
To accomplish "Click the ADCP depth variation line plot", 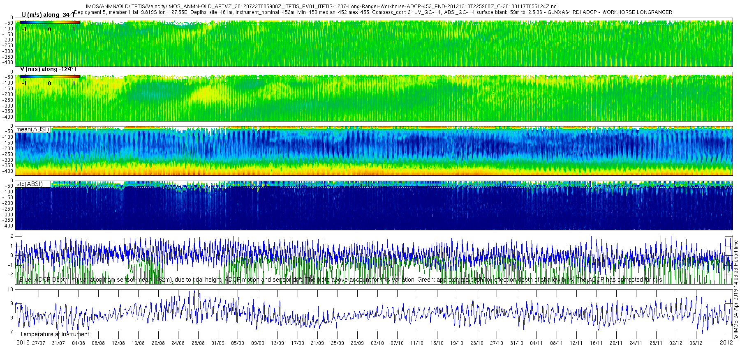I will coord(374,259).
